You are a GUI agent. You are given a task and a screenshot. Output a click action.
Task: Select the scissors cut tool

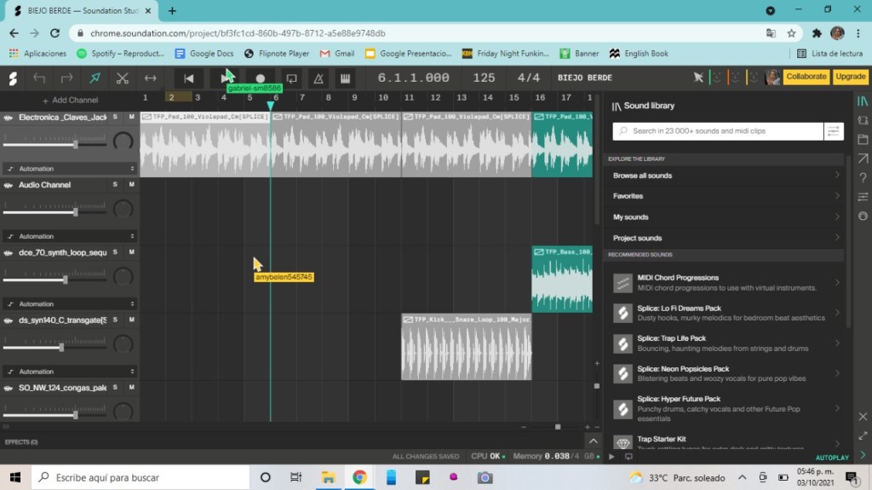click(x=123, y=78)
